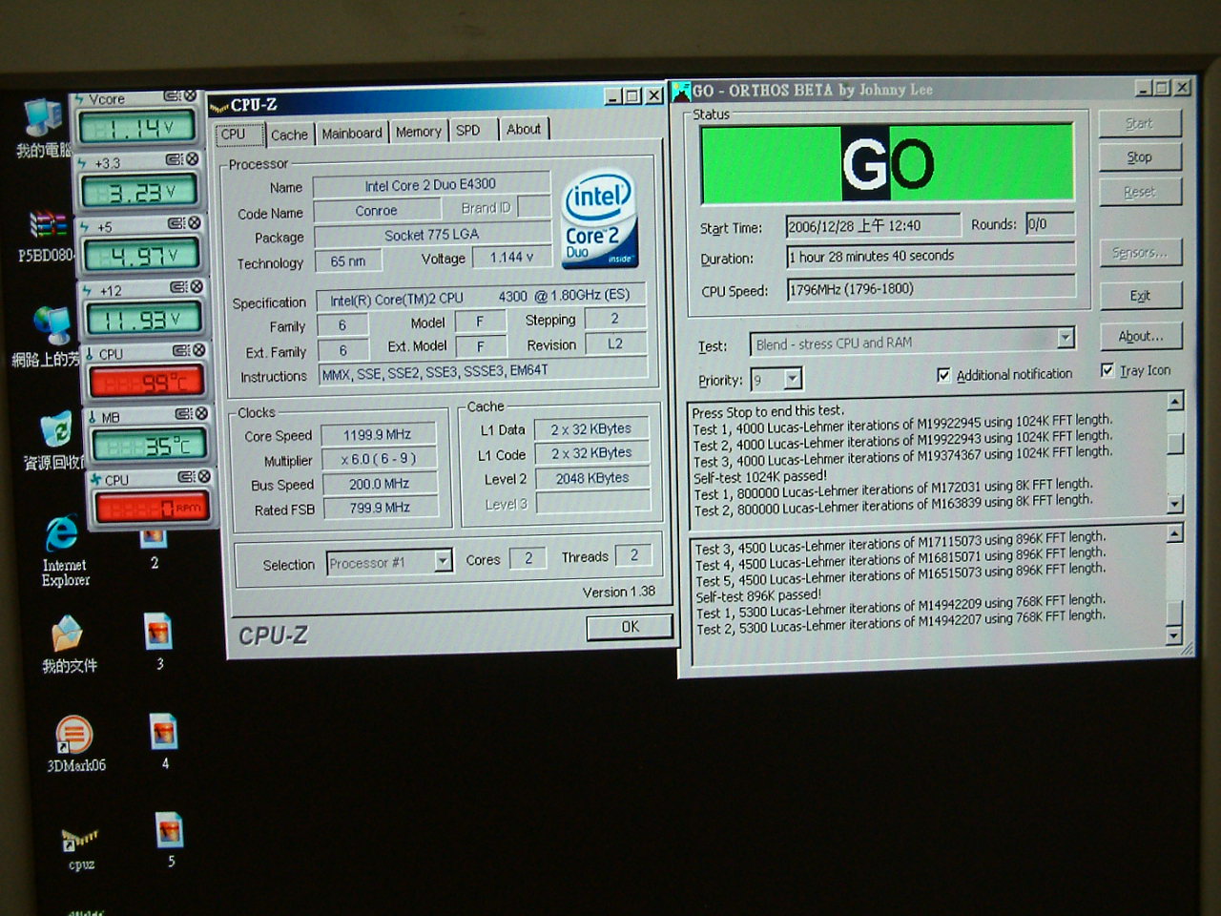Click the OK button in CPU-Z

(630, 627)
